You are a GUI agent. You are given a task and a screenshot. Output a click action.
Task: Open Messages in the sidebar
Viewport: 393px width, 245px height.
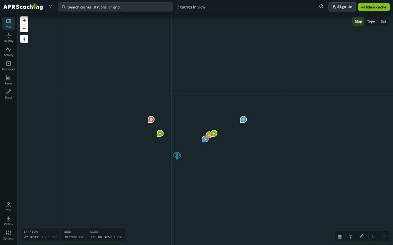point(9,66)
